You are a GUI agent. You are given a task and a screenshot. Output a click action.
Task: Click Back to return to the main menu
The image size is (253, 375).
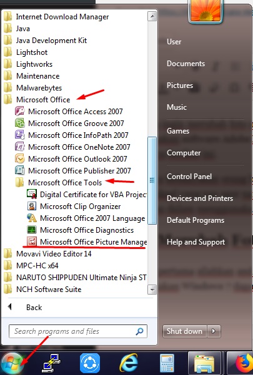34,308
